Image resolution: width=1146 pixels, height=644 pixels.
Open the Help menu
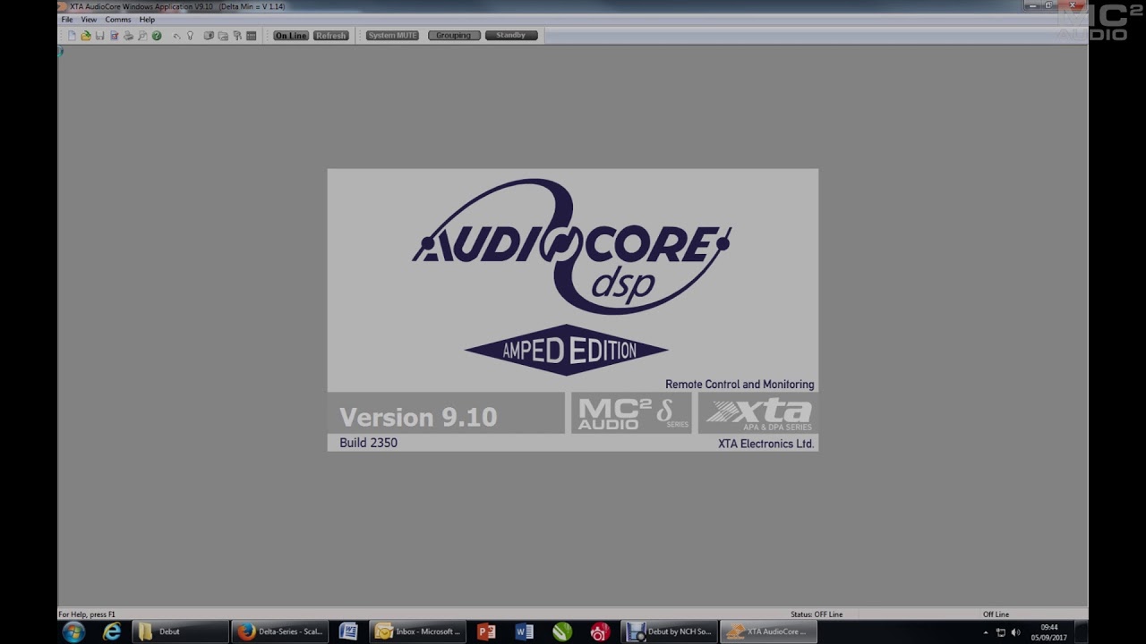(x=147, y=20)
